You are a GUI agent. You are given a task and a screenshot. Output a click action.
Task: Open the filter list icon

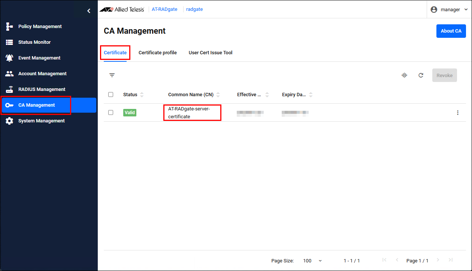coord(112,75)
